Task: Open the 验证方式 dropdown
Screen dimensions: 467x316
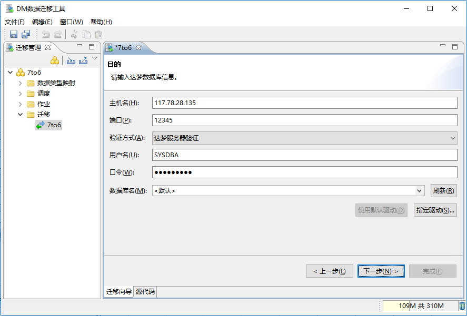Action: click(453, 137)
